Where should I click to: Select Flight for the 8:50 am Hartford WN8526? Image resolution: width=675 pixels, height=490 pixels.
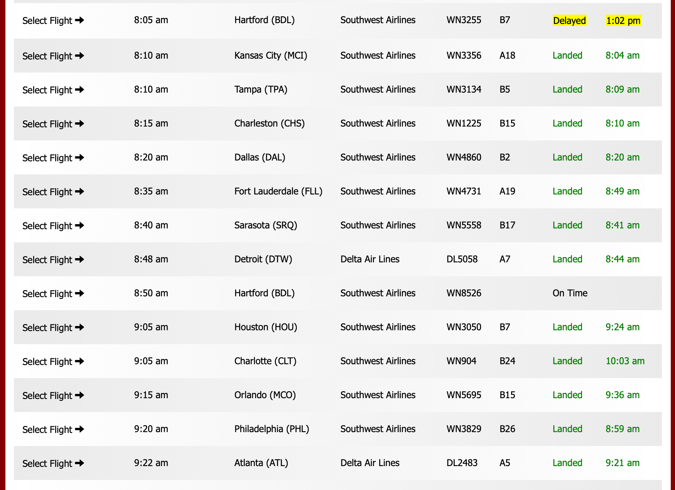pyautogui.click(x=53, y=294)
